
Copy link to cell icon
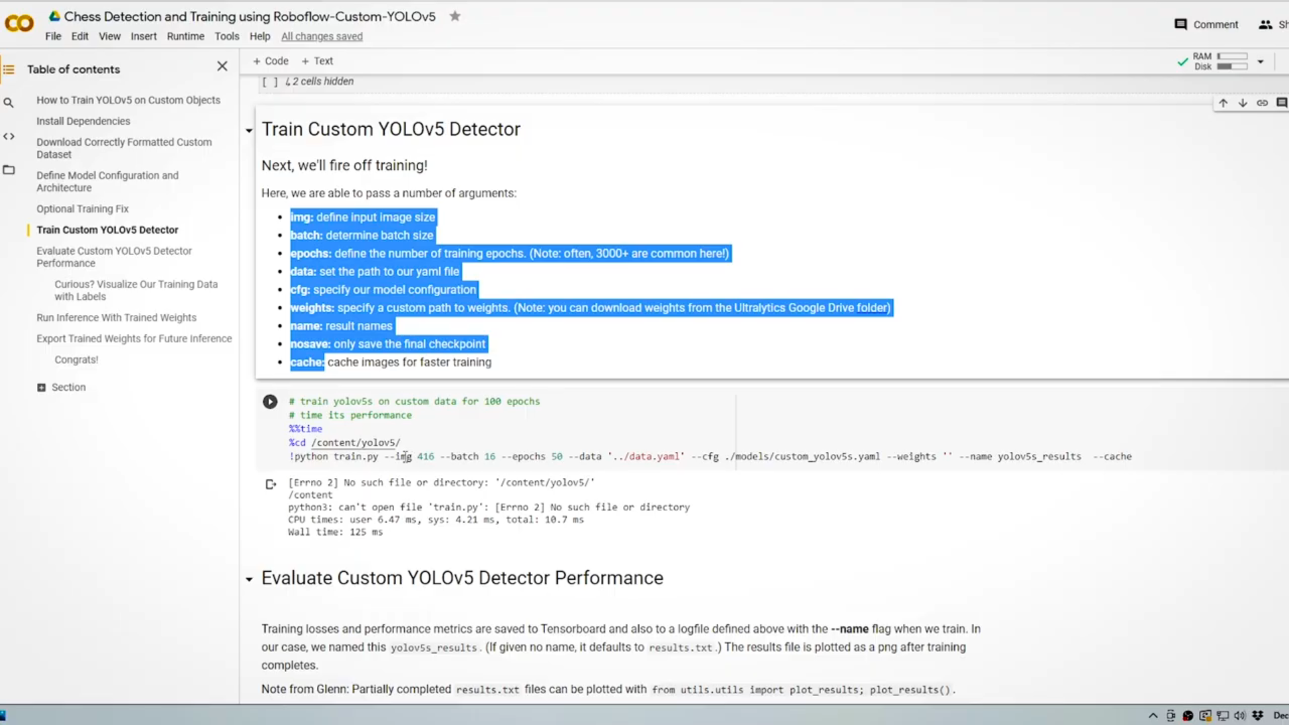click(1262, 103)
